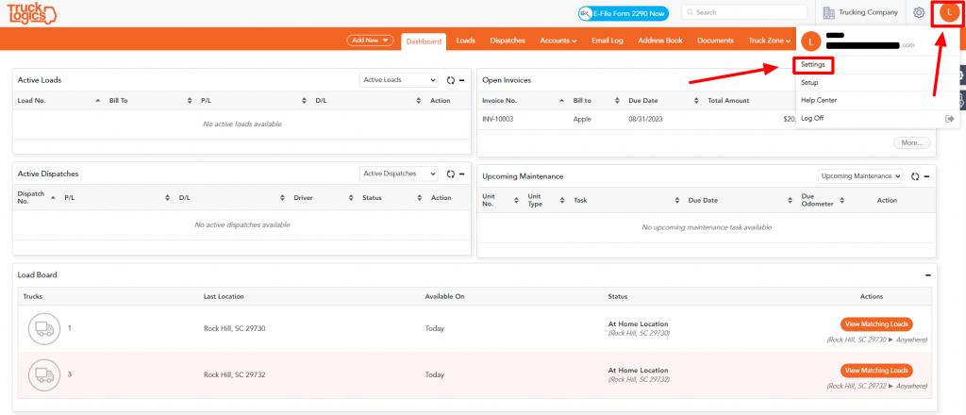Collapse the Upcoming Maintenance widget
The image size is (966, 415).
click(926, 176)
